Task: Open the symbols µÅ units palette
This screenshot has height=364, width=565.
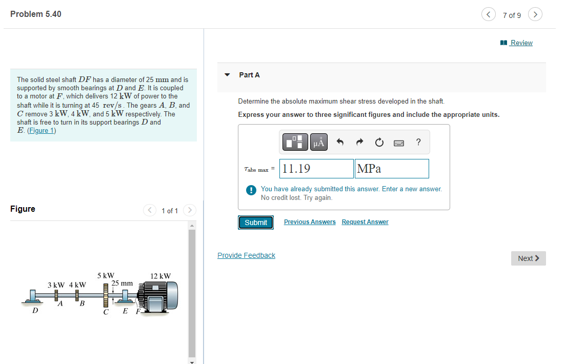Action: 319,141
